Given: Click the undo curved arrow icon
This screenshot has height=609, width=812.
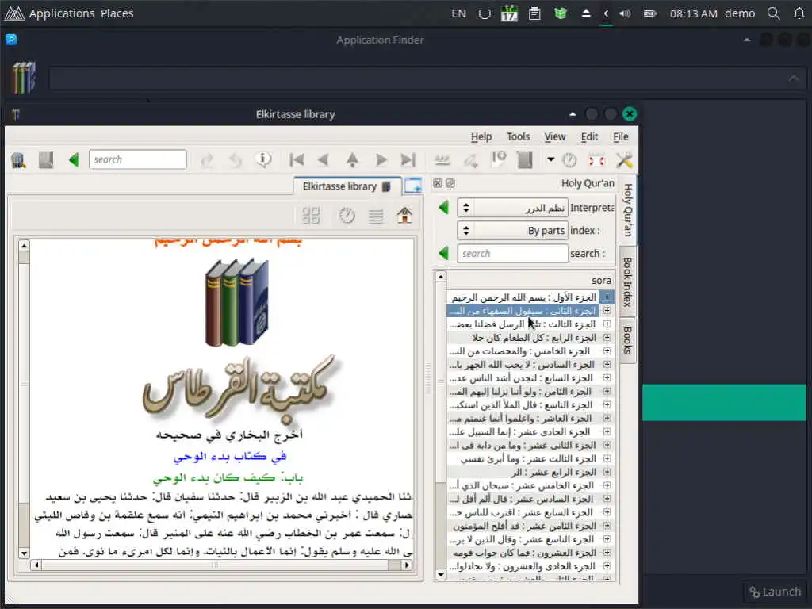Looking at the screenshot, I should [x=236, y=160].
